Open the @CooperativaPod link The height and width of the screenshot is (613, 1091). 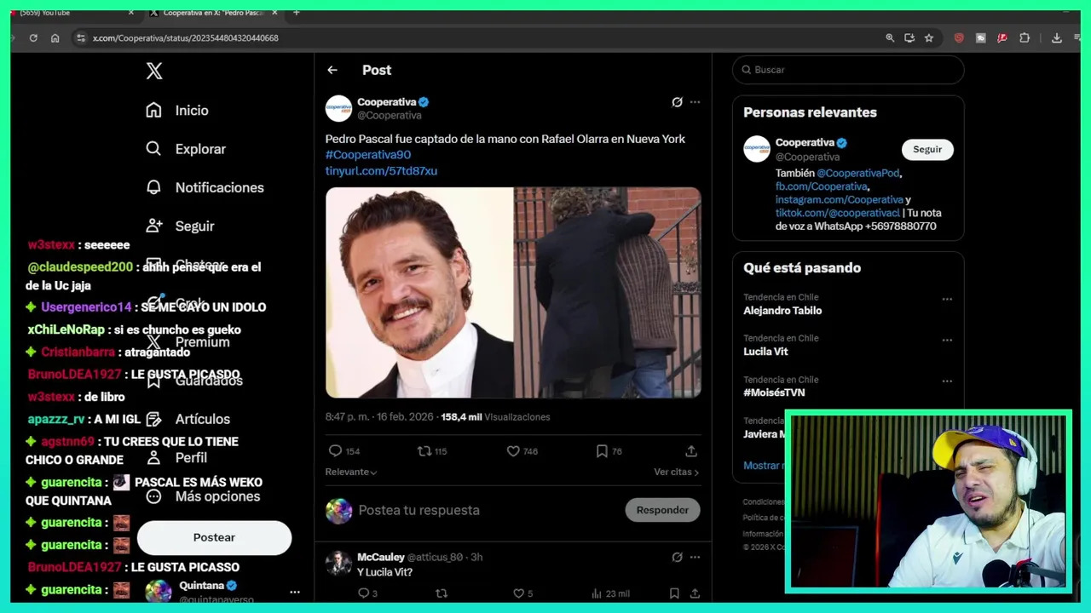857,173
